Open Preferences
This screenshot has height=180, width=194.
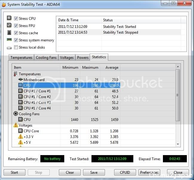coord(149,172)
